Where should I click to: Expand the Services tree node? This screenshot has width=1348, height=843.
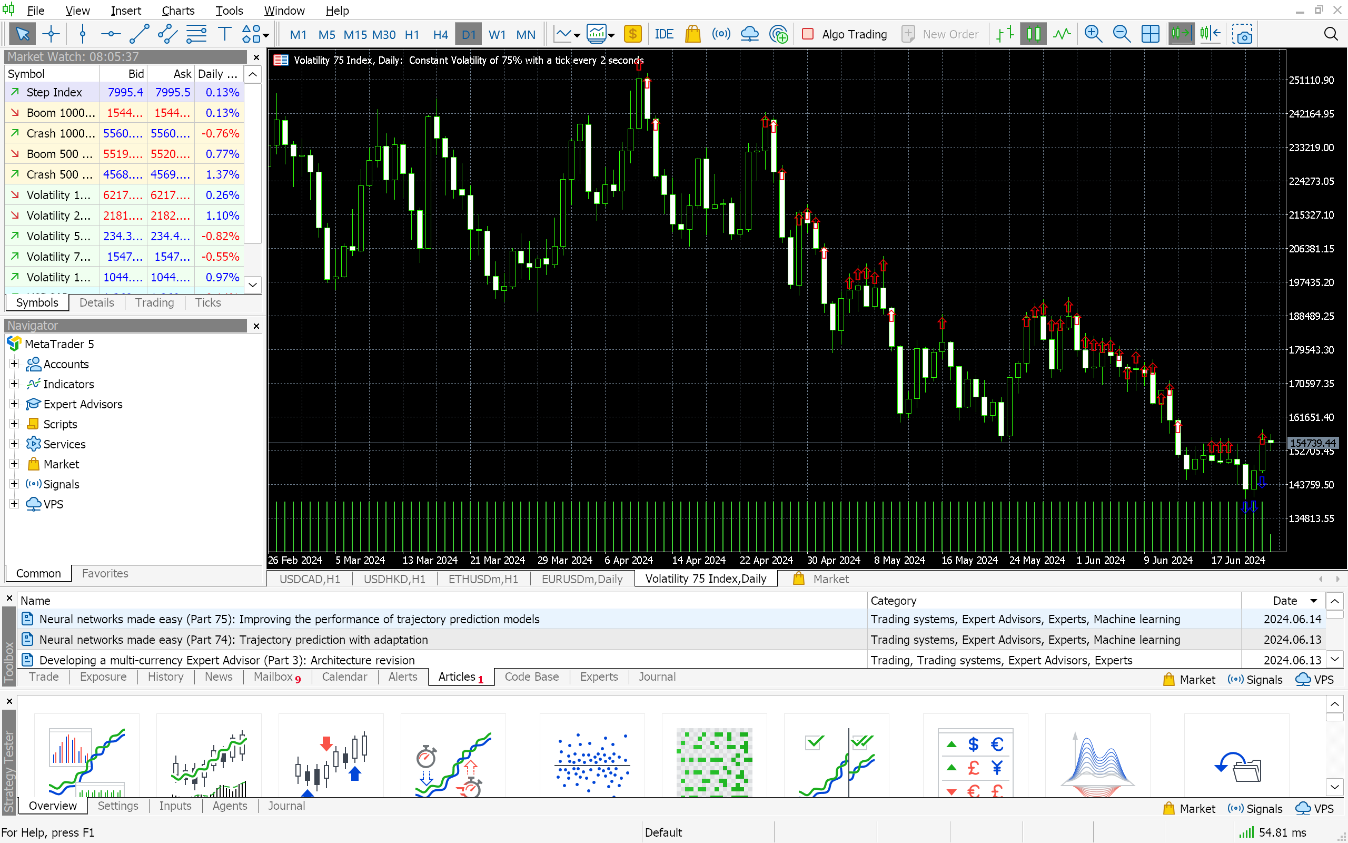coord(15,444)
